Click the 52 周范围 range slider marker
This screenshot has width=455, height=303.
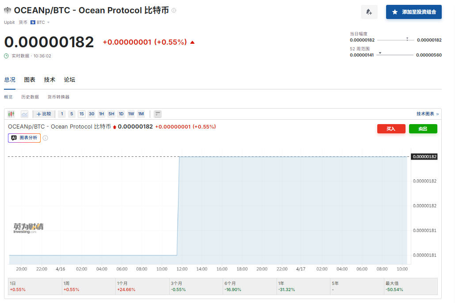point(380,53)
